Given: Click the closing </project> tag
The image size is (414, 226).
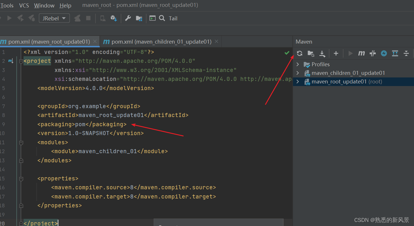Looking at the screenshot, I should (41, 223).
